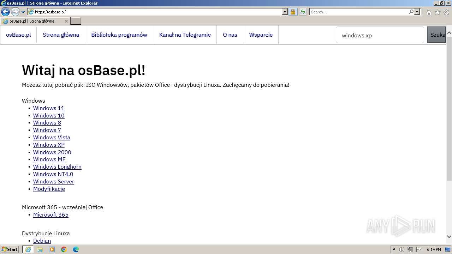Open the network tray icon
This screenshot has width=452, height=254.
[410, 249]
